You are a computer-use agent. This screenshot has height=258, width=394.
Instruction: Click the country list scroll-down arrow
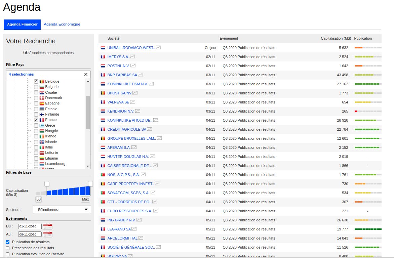pyautogui.click(x=88, y=166)
